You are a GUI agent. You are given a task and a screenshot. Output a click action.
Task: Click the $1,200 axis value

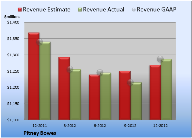(13, 87)
